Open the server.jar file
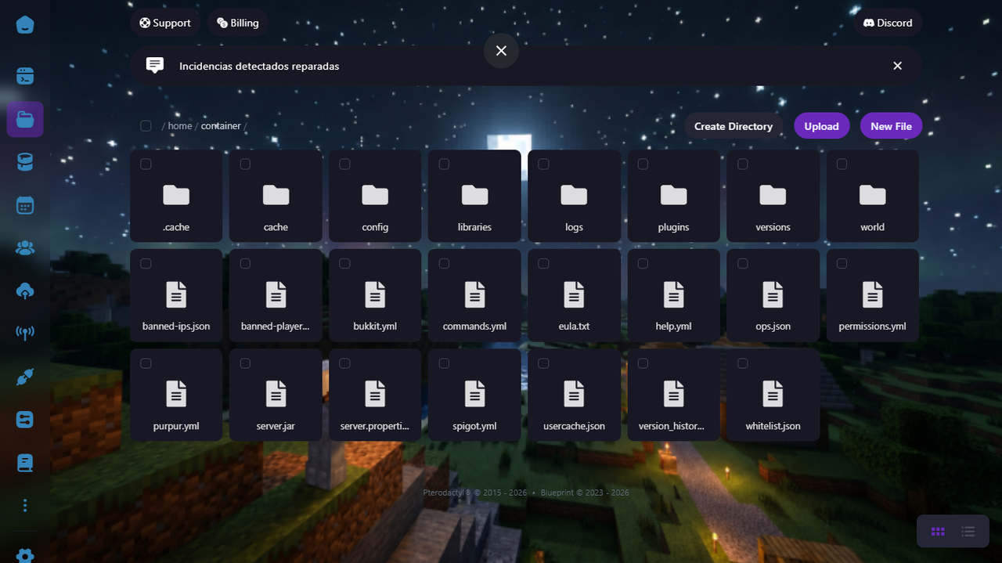1002x563 pixels. point(276,395)
